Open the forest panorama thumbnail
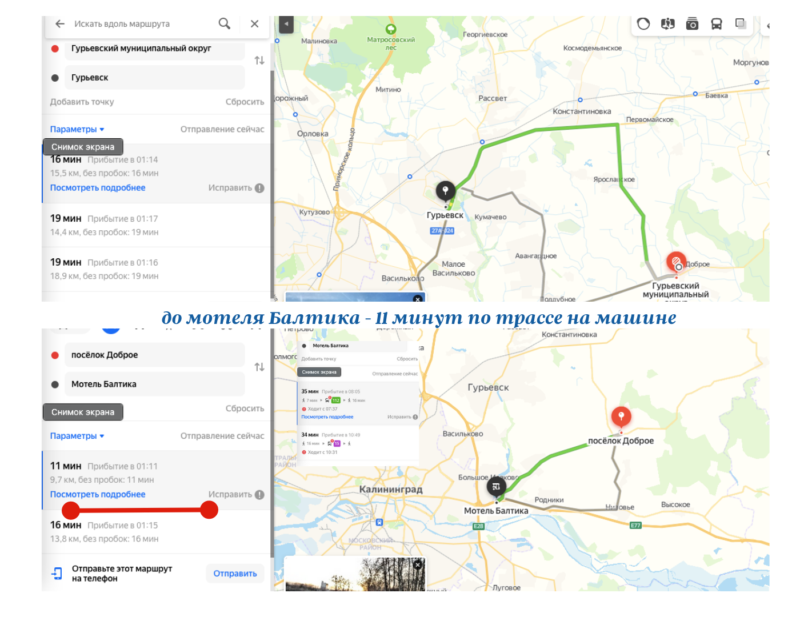The width and height of the screenshot is (800, 617). 355,574
